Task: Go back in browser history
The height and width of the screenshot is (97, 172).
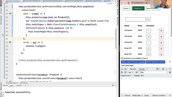Action: pyautogui.click(x=122, y=3)
